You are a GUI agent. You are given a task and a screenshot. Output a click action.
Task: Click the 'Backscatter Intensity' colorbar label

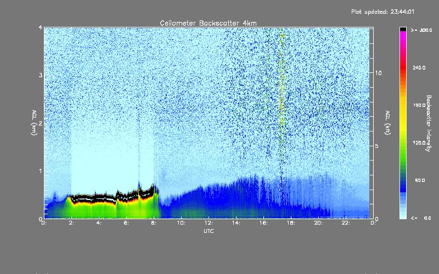click(429, 123)
